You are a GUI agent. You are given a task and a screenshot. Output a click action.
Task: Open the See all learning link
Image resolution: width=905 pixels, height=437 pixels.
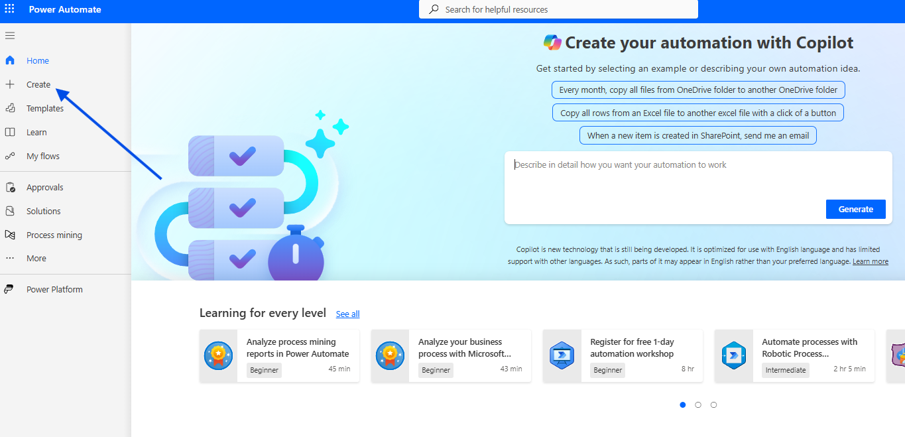point(347,314)
